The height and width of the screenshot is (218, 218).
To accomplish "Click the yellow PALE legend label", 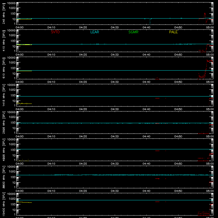I will point(173,32).
